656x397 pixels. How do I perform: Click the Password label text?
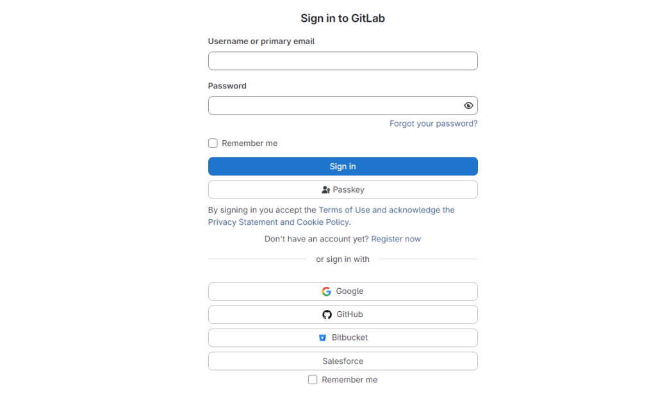[227, 86]
